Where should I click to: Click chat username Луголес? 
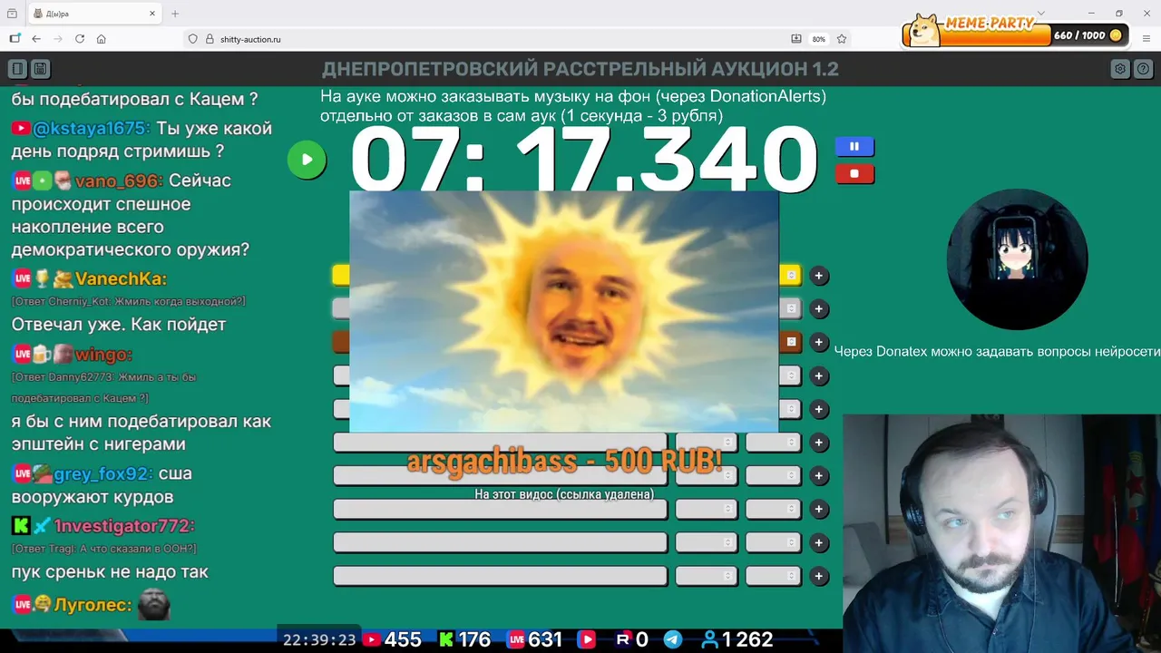click(x=93, y=605)
